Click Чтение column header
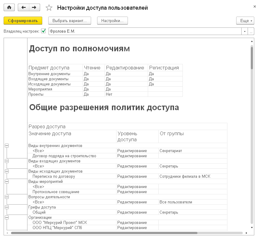The width and height of the screenshot is (260, 239). 94,68
